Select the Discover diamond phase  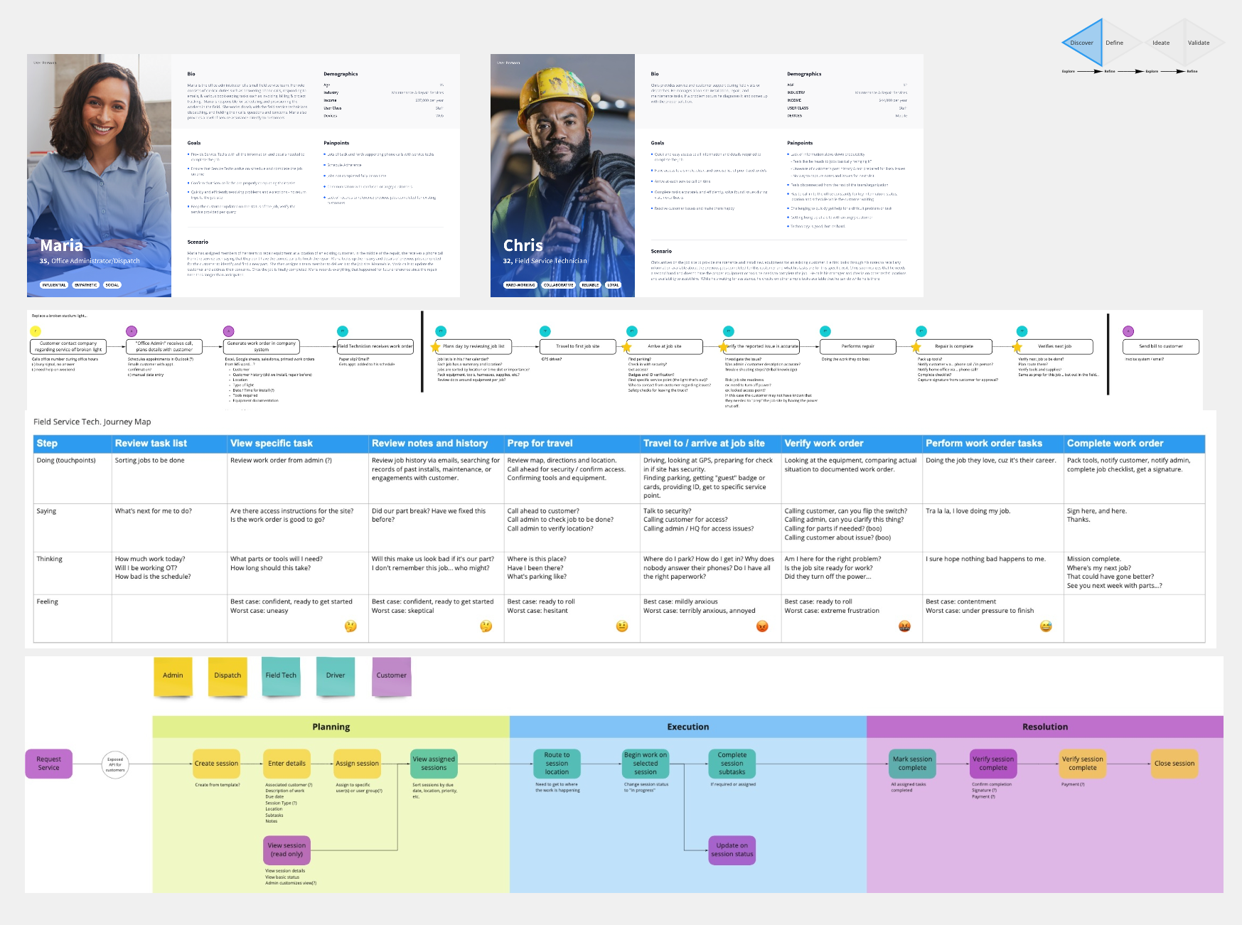click(1082, 43)
